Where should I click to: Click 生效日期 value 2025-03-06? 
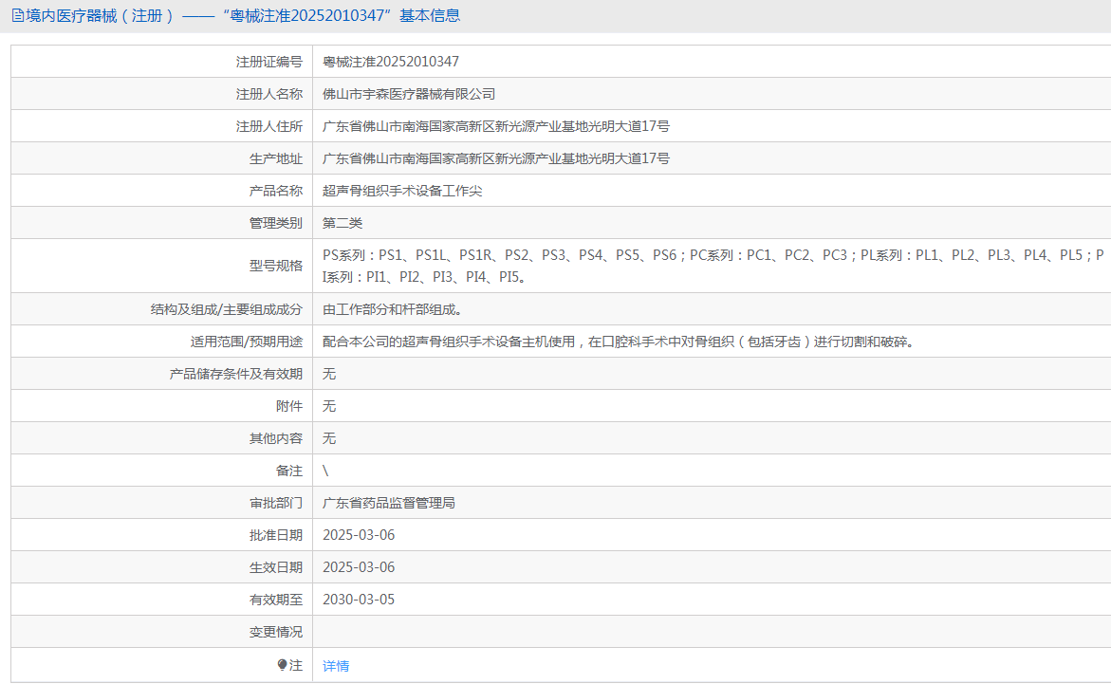tap(359, 567)
